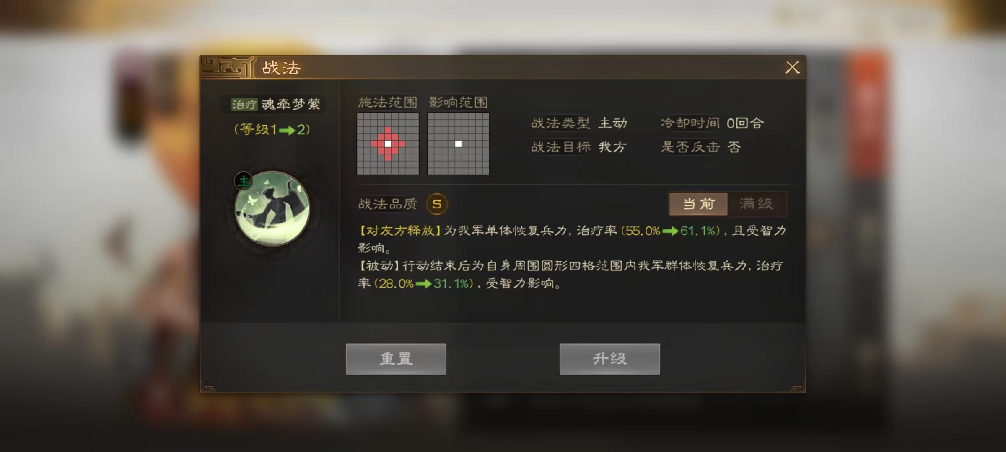Click the 影响范围 effect range grid
The image size is (1006, 452).
[x=458, y=144]
